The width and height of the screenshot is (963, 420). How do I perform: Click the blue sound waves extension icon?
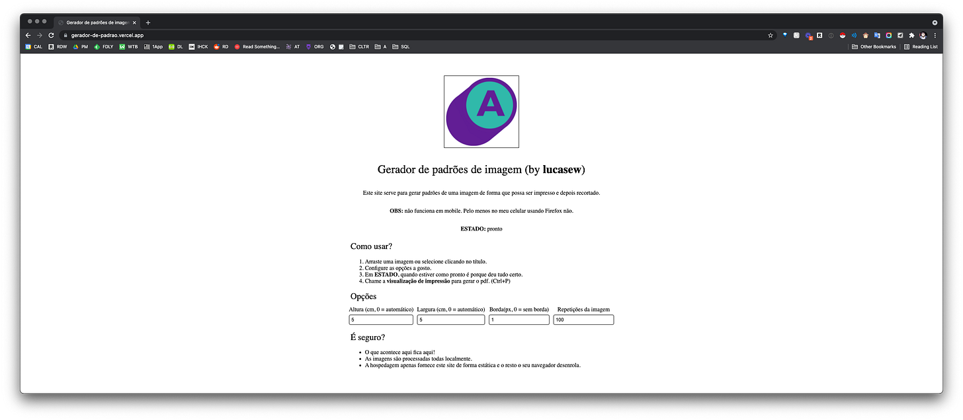click(854, 35)
